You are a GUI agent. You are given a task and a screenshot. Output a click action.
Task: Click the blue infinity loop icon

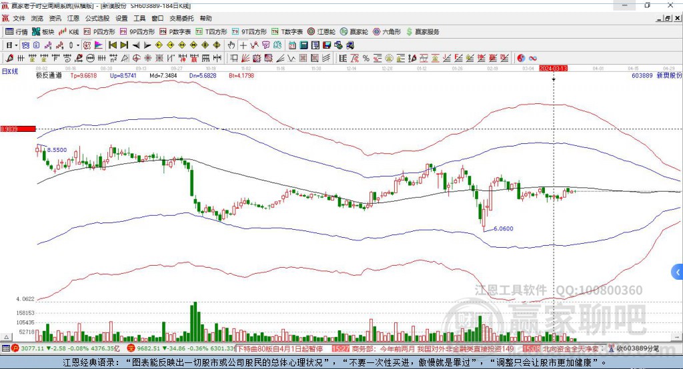[532, 59]
